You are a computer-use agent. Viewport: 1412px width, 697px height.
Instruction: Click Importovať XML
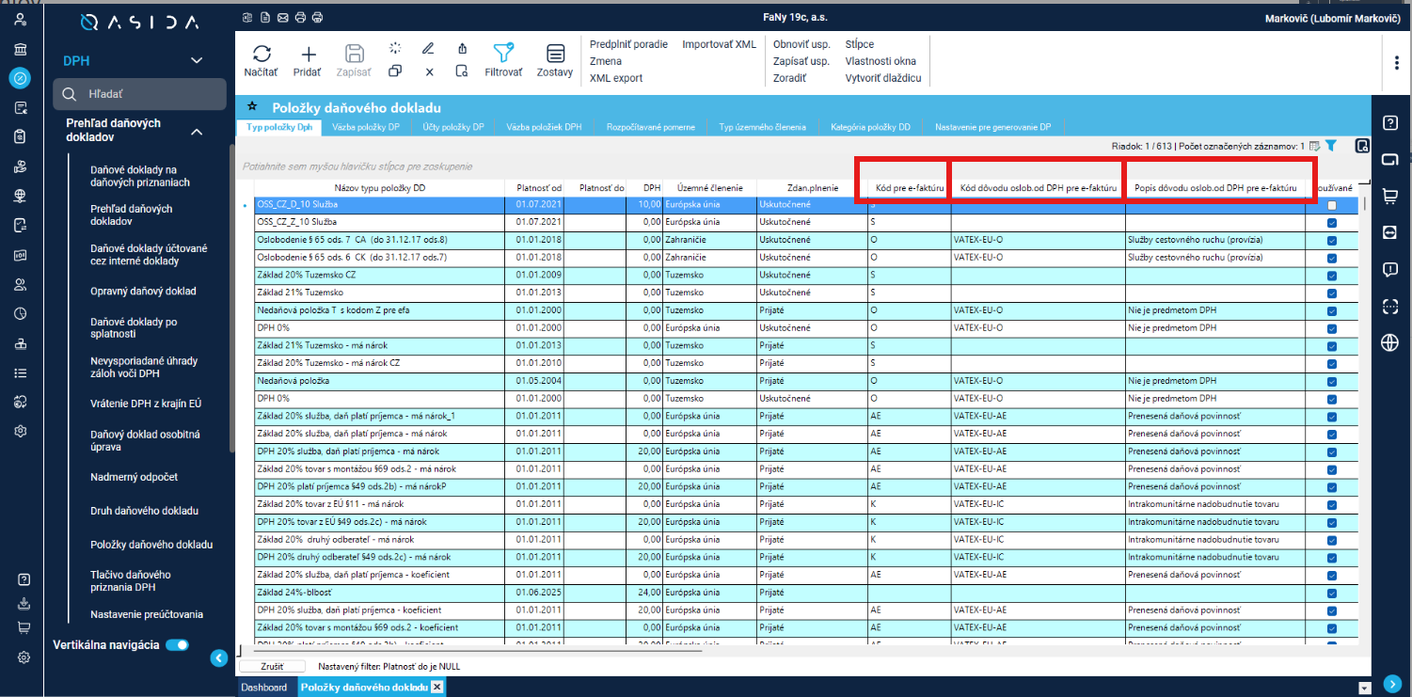(x=720, y=44)
